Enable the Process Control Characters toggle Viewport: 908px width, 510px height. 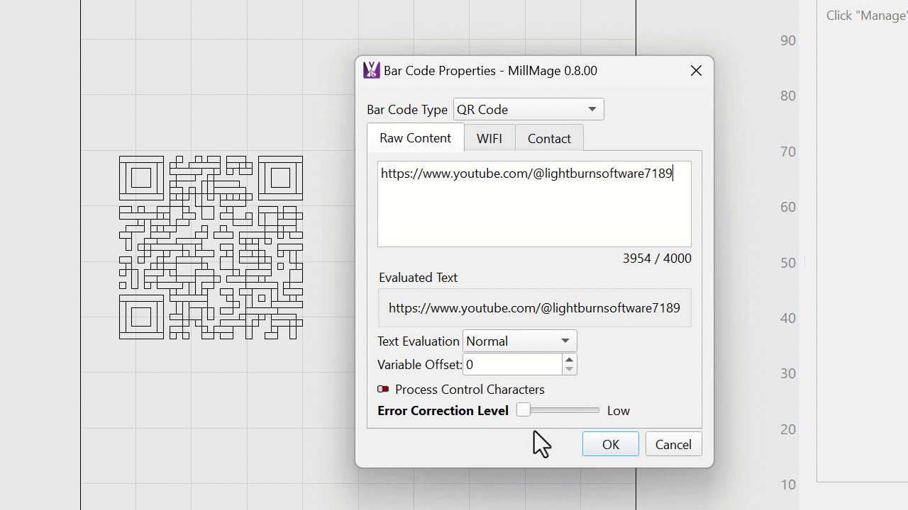point(383,390)
